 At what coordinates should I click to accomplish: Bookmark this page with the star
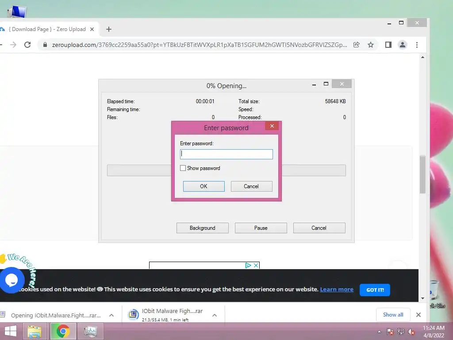point(371,45)
